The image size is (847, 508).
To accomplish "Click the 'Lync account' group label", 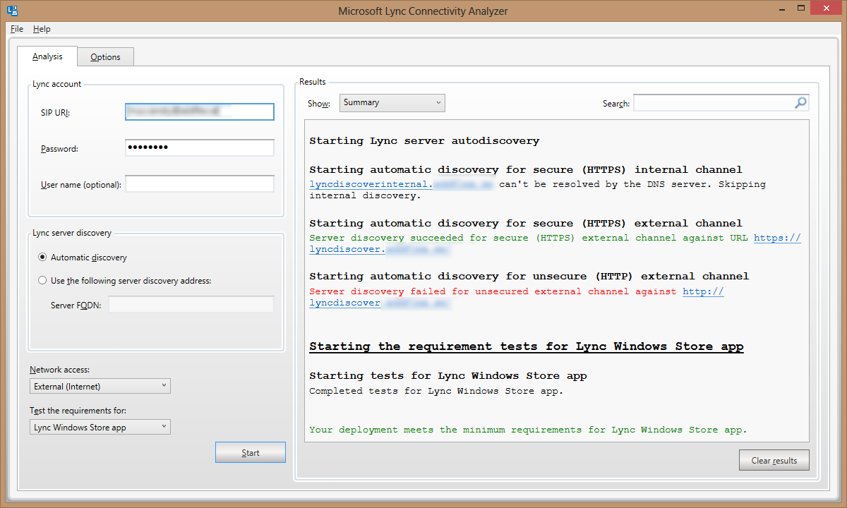I will pyautogui.click(x=57, y=84).
